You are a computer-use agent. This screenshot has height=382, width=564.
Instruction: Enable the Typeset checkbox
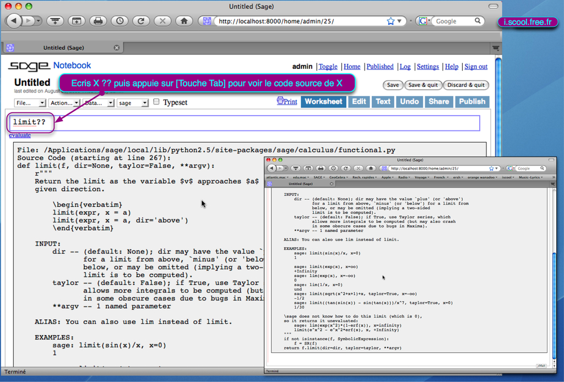point(156,102)
